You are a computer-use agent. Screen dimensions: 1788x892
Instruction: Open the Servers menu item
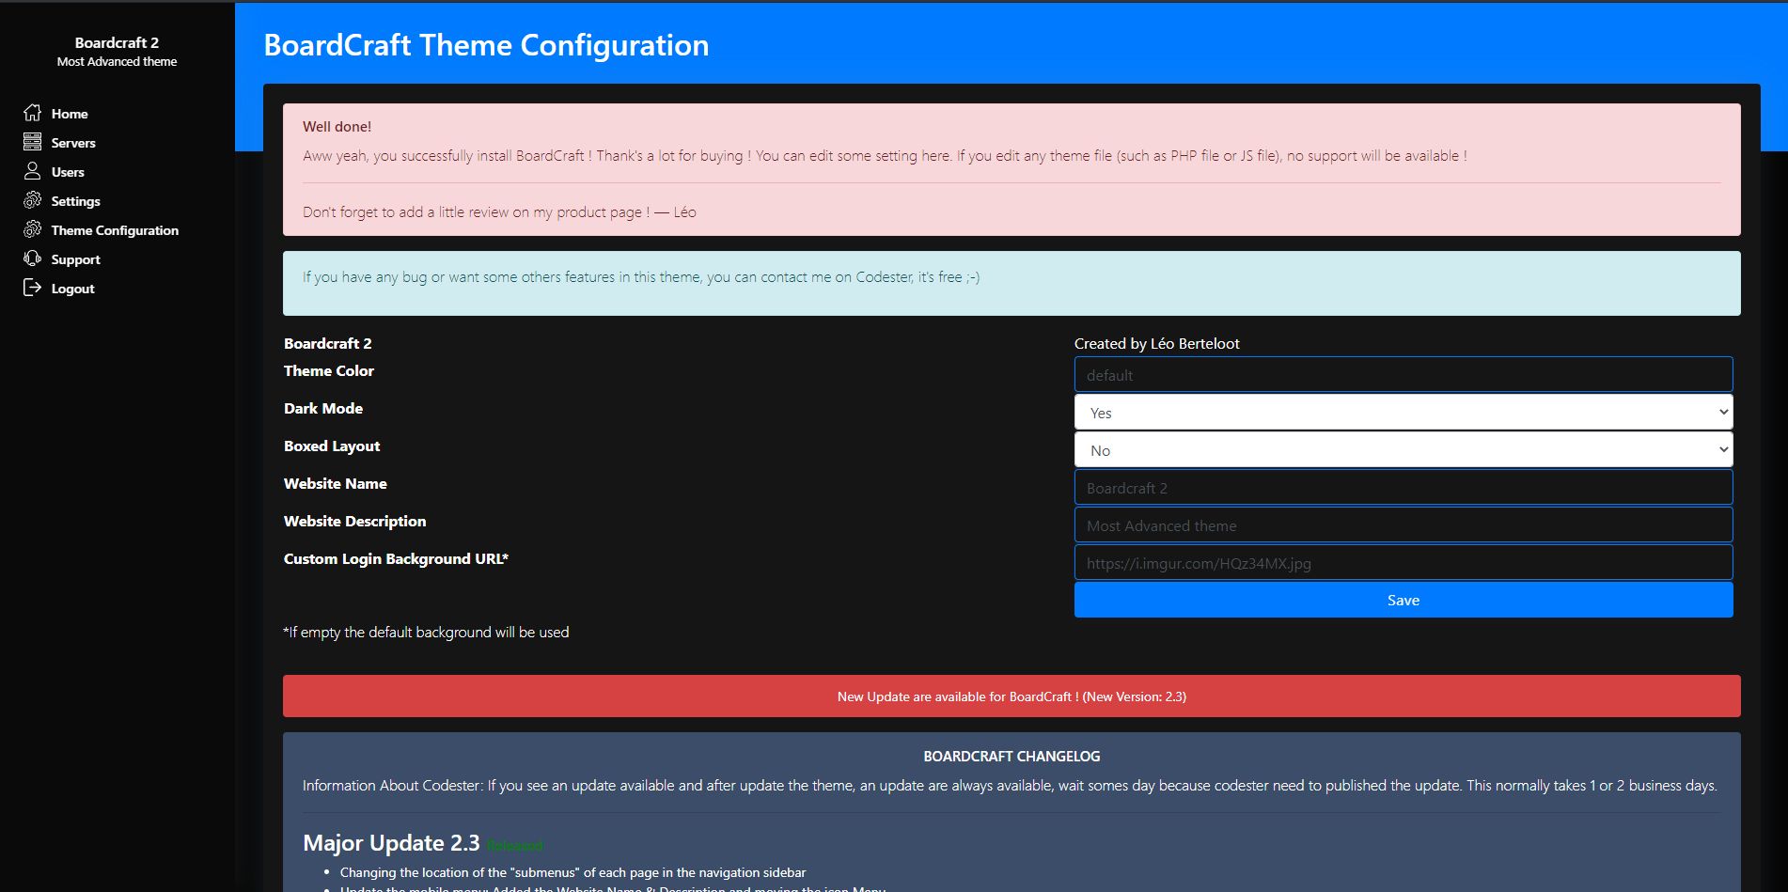(73, 143)
